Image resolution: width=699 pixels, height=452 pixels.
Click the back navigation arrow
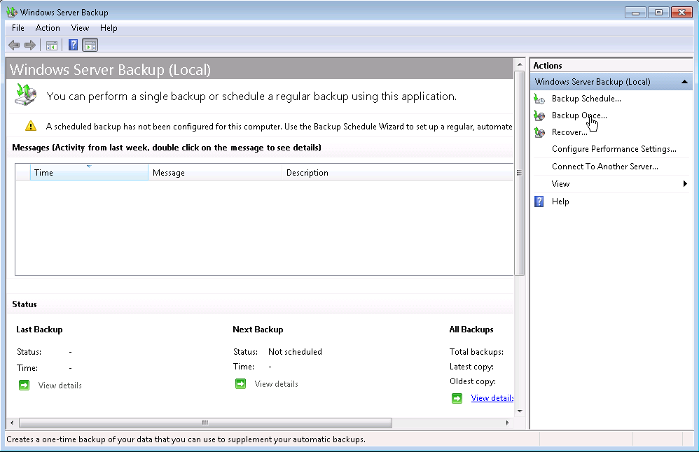point(13,45)
